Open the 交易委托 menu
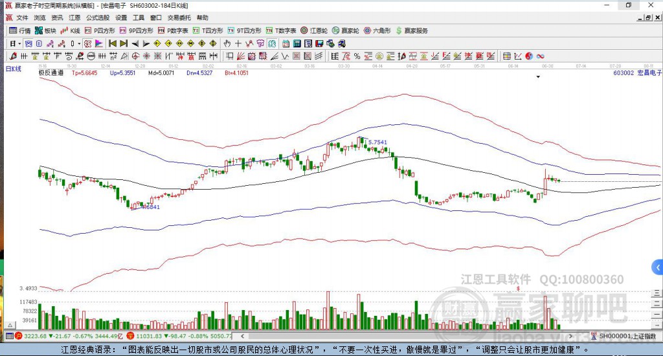The height and width of the screenshot is (356, 663). (x=179, y=17)
